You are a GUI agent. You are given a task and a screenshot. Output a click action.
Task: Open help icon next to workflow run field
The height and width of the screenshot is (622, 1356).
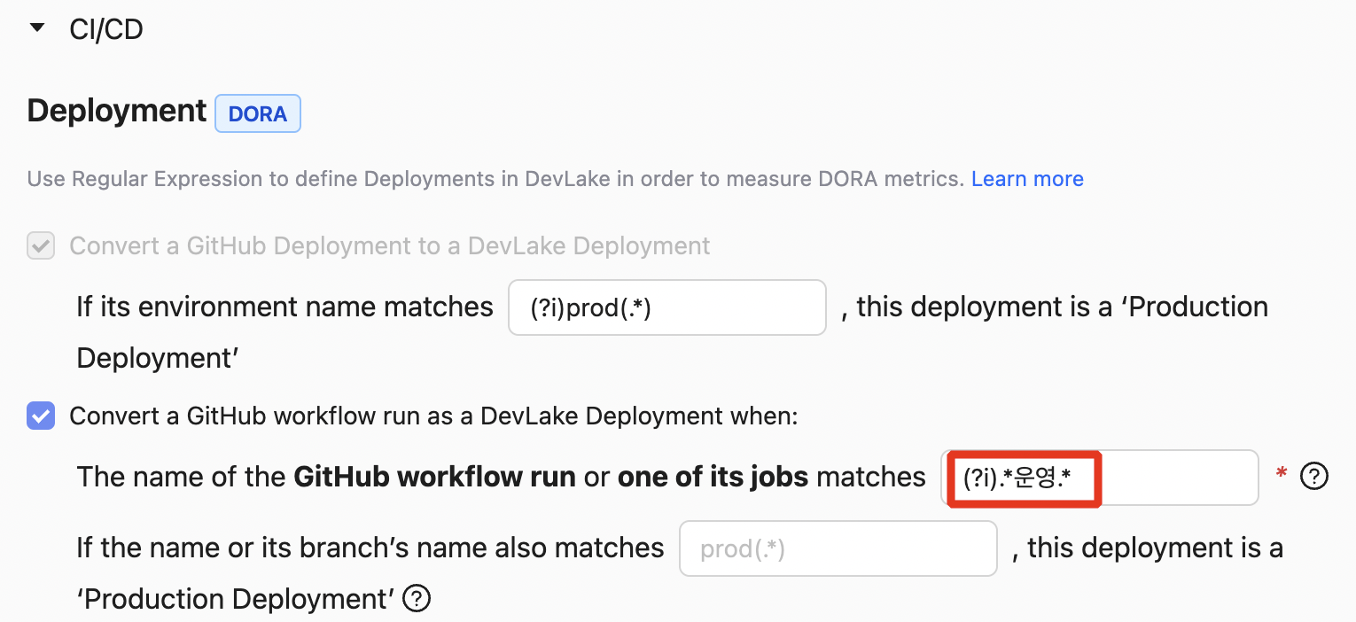(x=1313, y=477)
